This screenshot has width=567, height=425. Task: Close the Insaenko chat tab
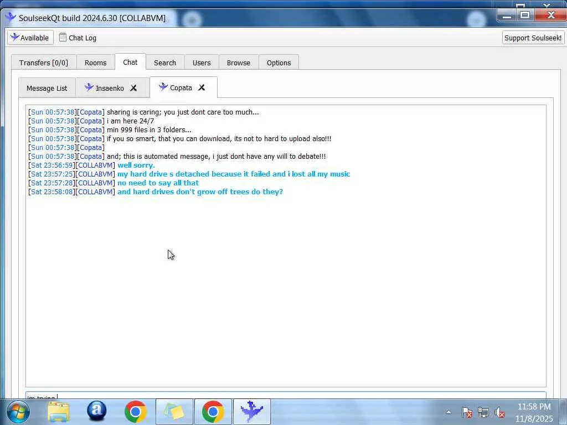point(133,88)
